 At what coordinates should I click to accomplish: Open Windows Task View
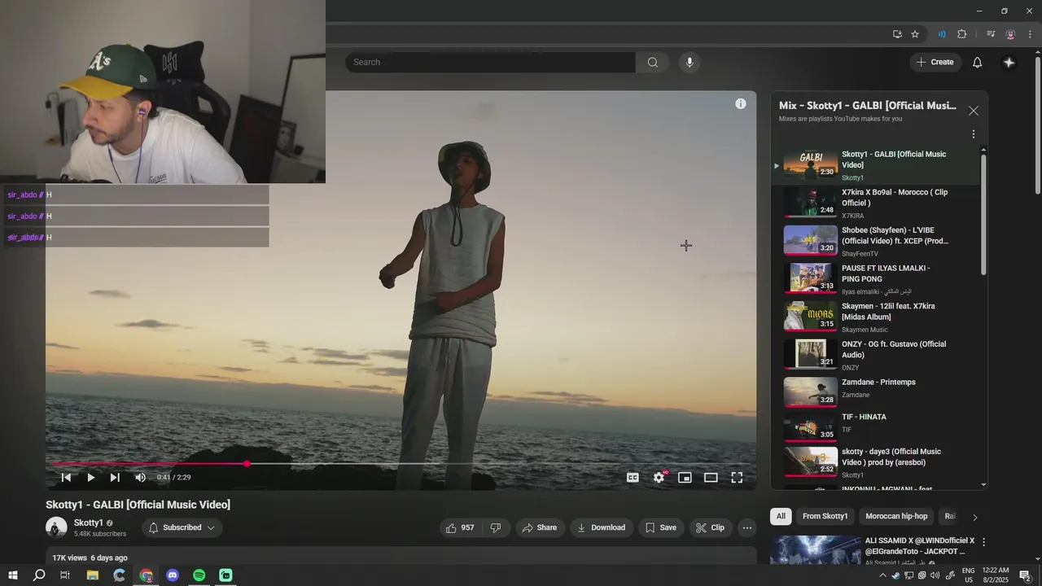65,575
